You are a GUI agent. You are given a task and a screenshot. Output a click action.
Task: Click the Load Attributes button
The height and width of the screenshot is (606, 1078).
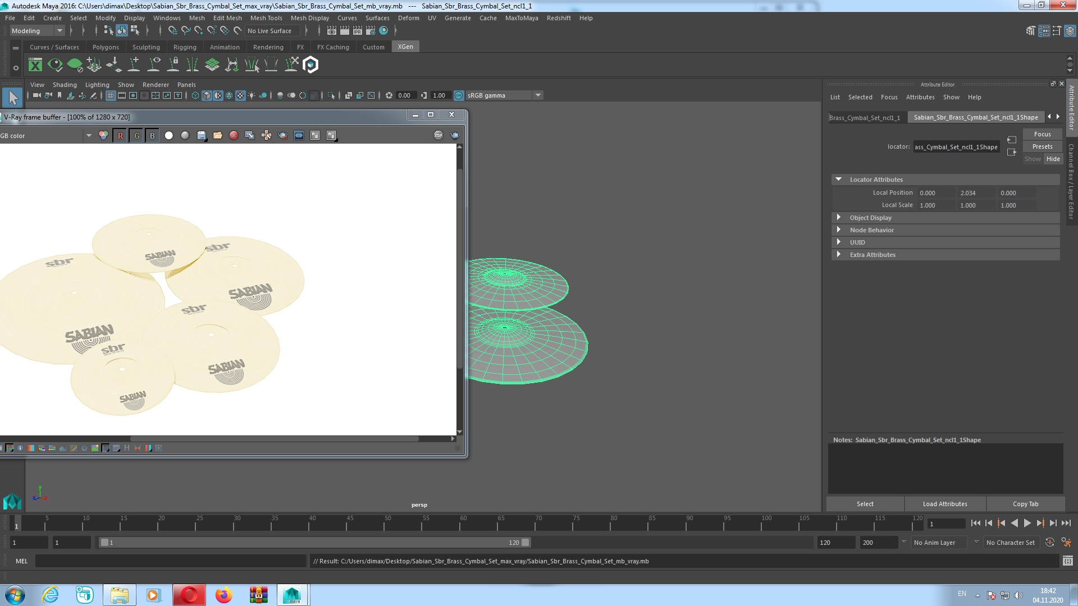point(945,504)
